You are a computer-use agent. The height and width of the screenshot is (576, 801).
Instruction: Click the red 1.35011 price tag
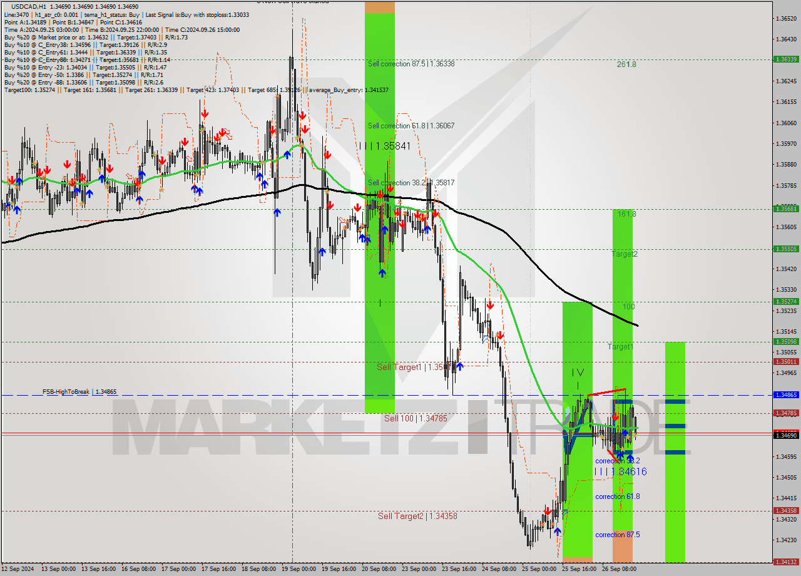tap(785, 361)
